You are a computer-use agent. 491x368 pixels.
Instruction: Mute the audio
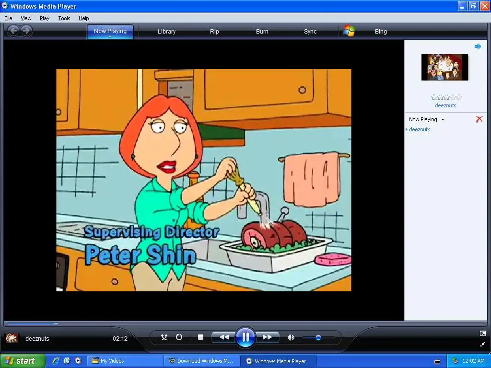pyautogui.click(x=291, y=337)
